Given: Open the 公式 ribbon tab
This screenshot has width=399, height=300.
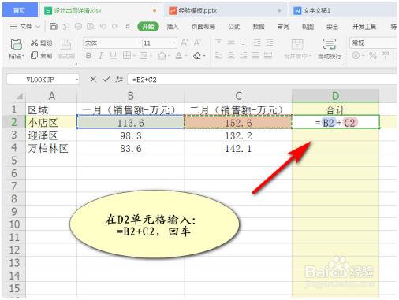Looking at the screenshot, I should click(233, 27).
